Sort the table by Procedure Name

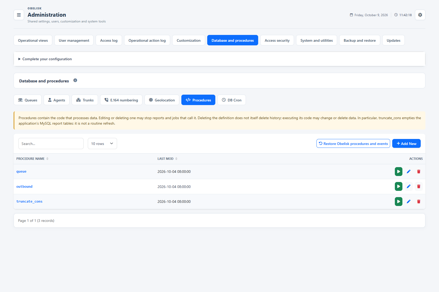32,159
